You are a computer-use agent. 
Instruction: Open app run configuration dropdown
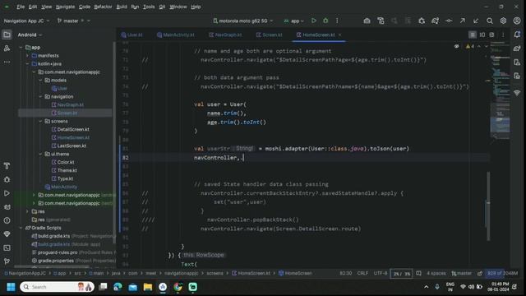[294, 21]
